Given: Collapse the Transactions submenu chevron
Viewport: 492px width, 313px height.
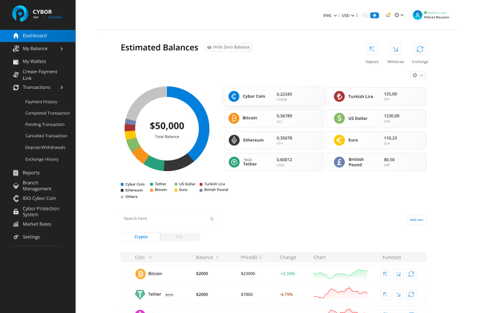Looking at the screenshot, I should pyautogui.click(x=62, y=88).
